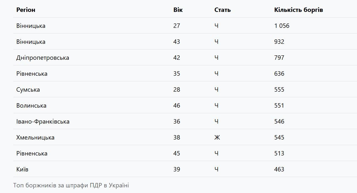
Task: Select the debt count value 636
Action: click(x=279, y=74)
